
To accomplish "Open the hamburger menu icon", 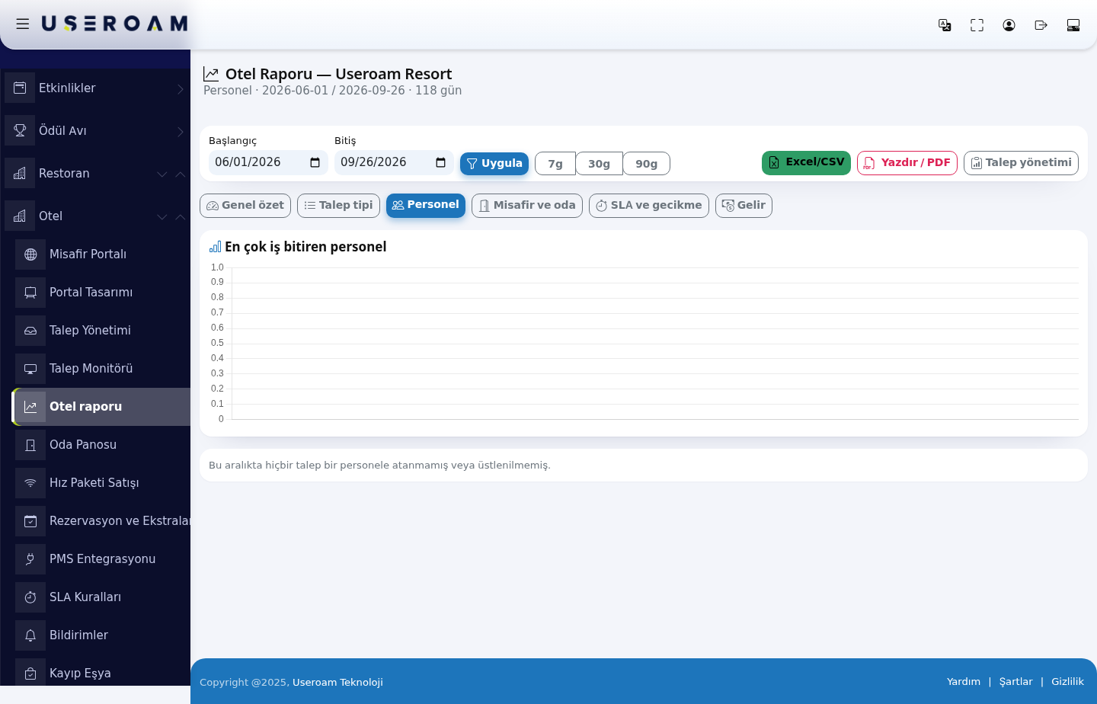I will pos(23,24).
